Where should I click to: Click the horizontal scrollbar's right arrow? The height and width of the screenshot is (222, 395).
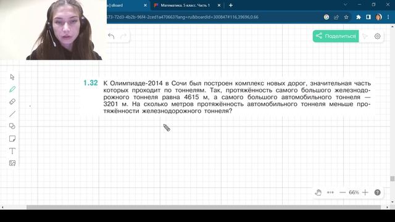click(x=387, y=207)
